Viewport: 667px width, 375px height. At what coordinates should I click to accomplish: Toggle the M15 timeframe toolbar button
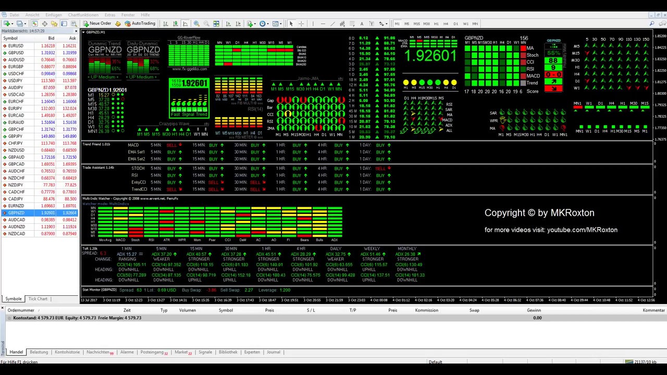pos(417,23)
